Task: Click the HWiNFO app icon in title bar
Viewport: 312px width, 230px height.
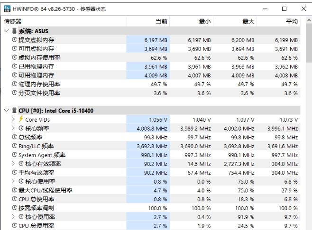Action: [7, 9]
